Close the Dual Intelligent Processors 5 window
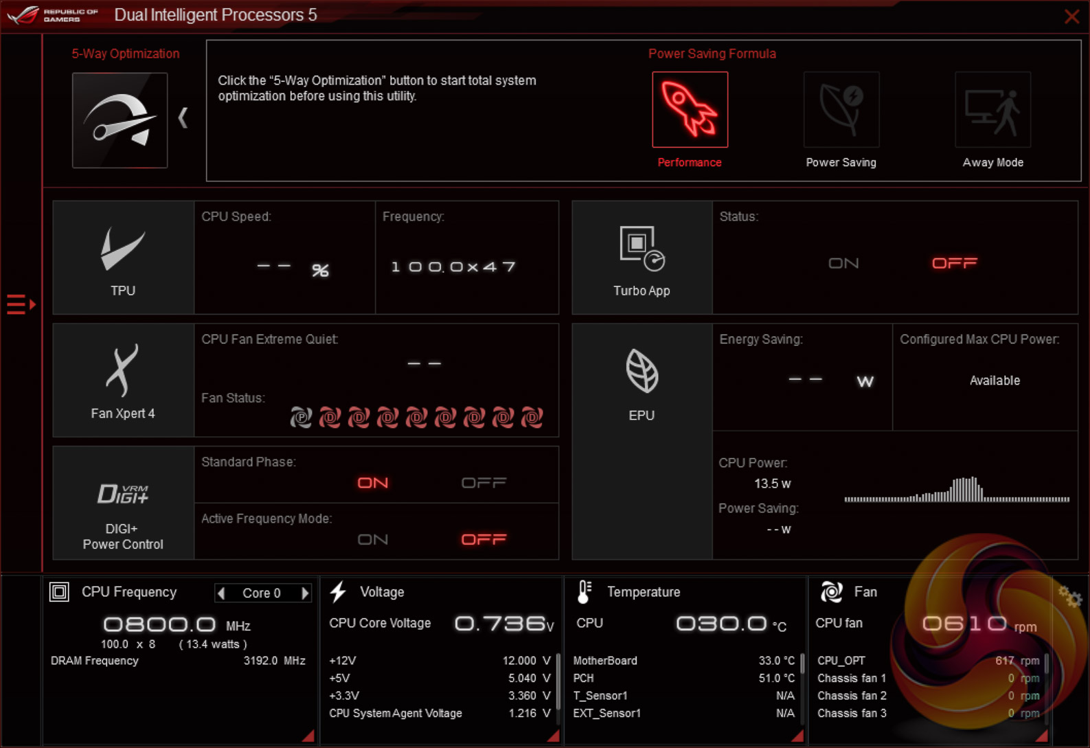This screenshot has width=1090, height=748. click(x=1071, y=16)
